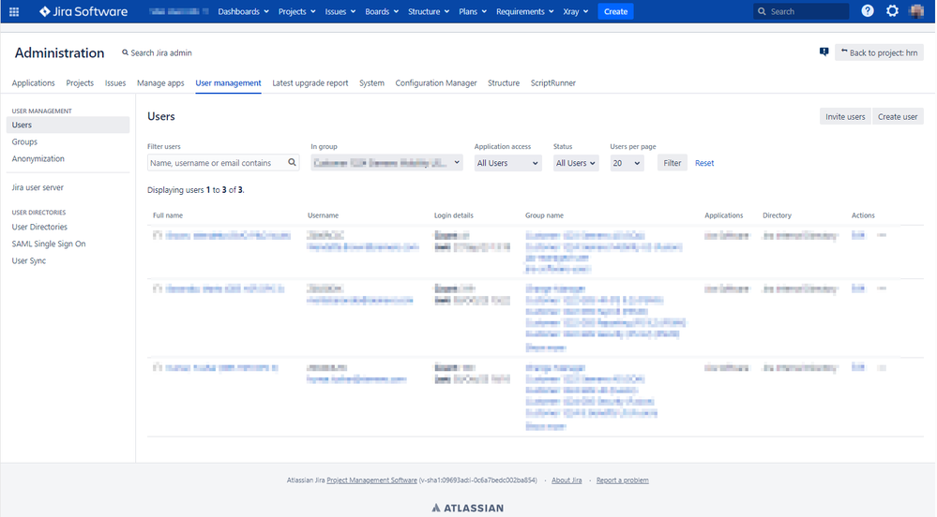Click the Jira Software logo
937x517 pixels.
click(83, 11)
